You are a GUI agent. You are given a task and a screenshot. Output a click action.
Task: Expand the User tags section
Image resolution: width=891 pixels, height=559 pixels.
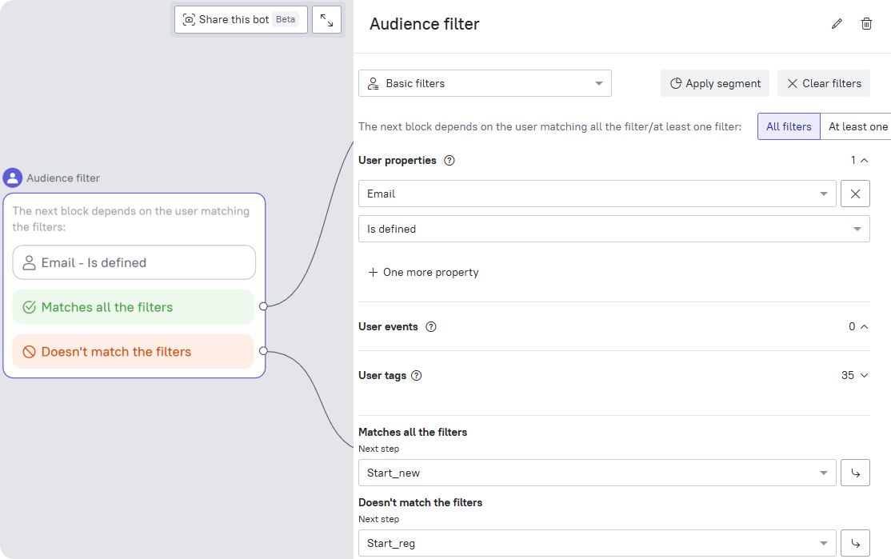click(863, 375)
